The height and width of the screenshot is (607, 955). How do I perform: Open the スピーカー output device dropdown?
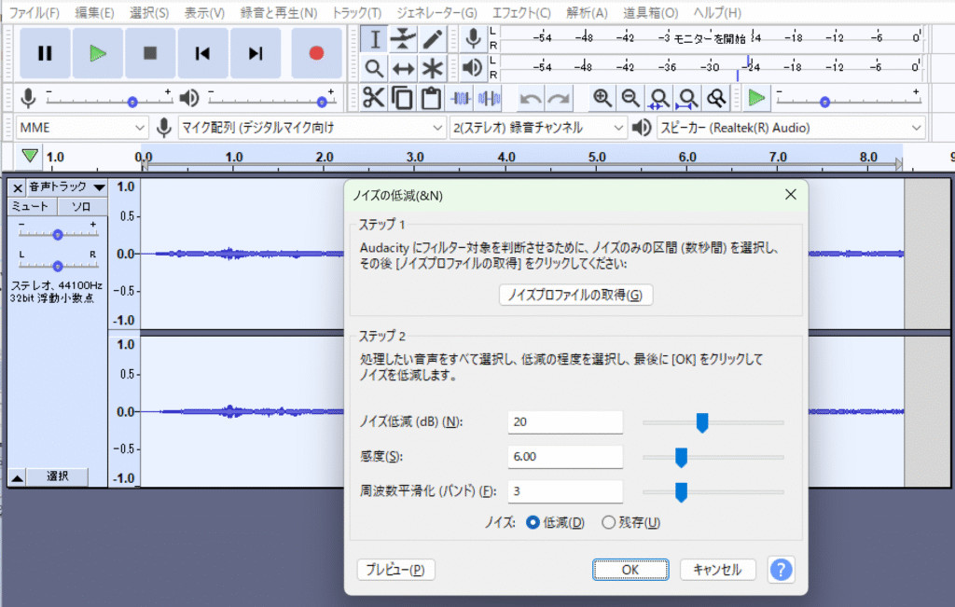789,128
